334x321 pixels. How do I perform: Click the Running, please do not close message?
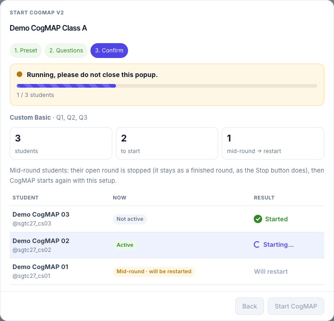coord(92,75)
